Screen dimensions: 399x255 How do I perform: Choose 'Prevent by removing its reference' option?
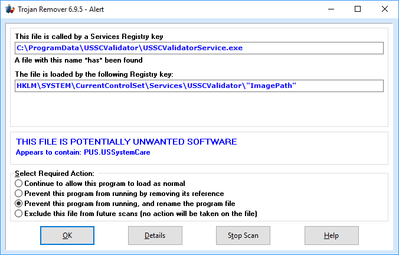[19, 194]
